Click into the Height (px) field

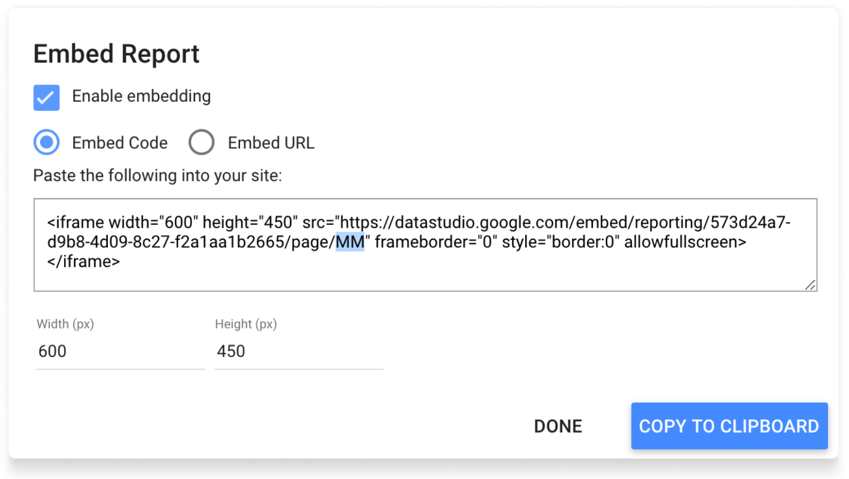(x=299, y=351)
